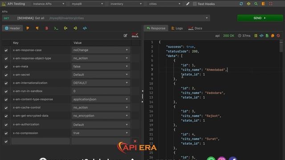Open the x-am-authorization Default dropdown
Screen dimensions: 285x160
pyautogui.click(x=101, y=125)
